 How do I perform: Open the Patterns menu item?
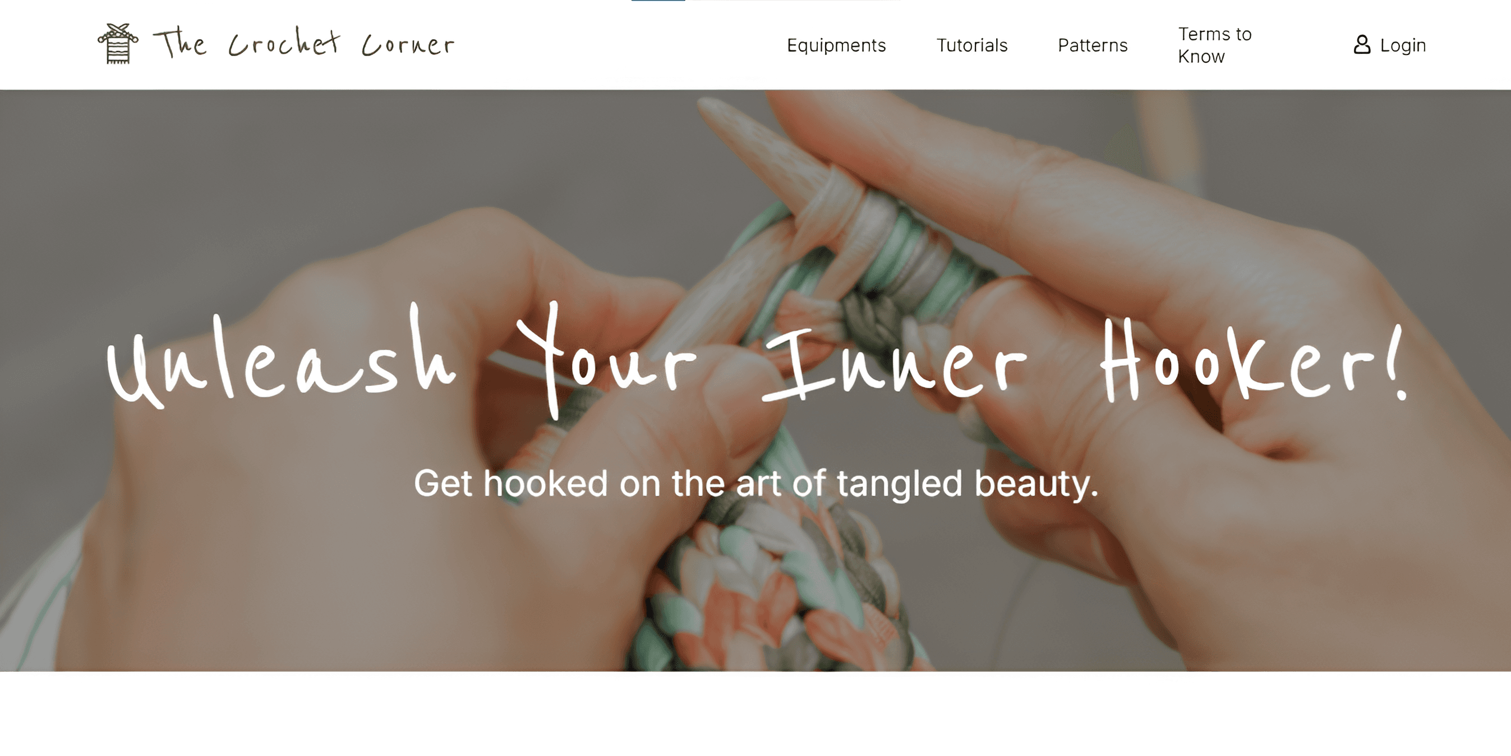(1092, 45)
